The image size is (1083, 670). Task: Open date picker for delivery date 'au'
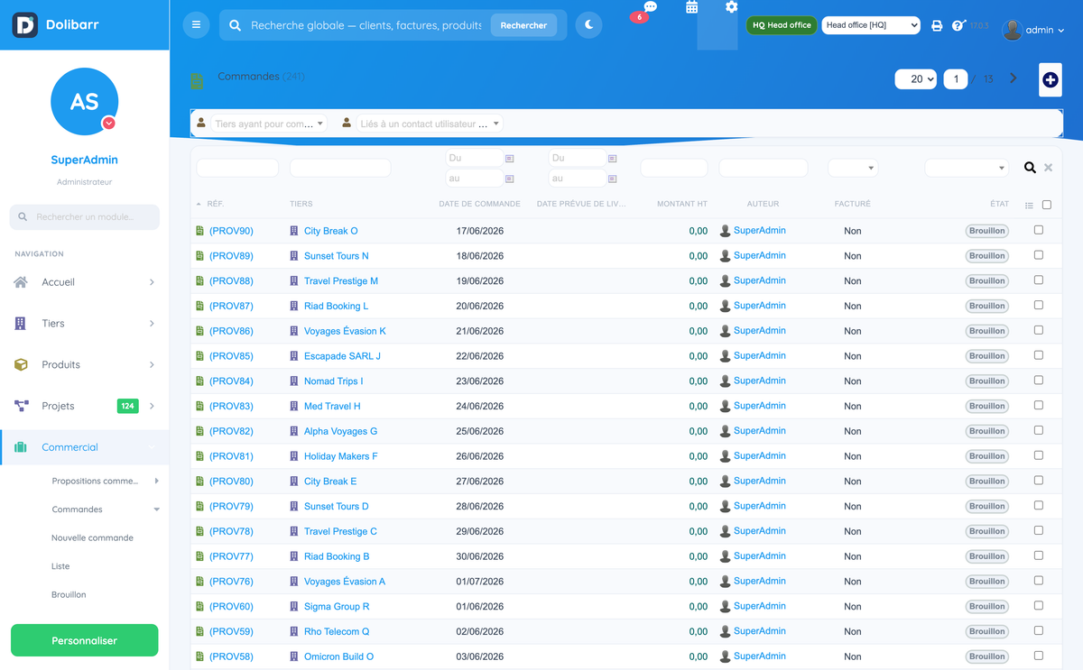[612, 179]
